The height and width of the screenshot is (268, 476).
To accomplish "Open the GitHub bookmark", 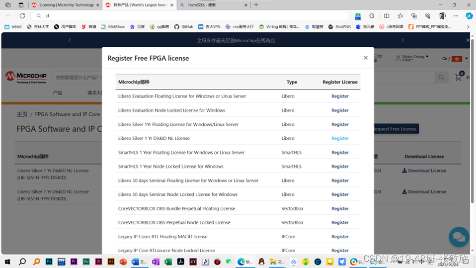I will pyautogui.click(x=184, y=27).
